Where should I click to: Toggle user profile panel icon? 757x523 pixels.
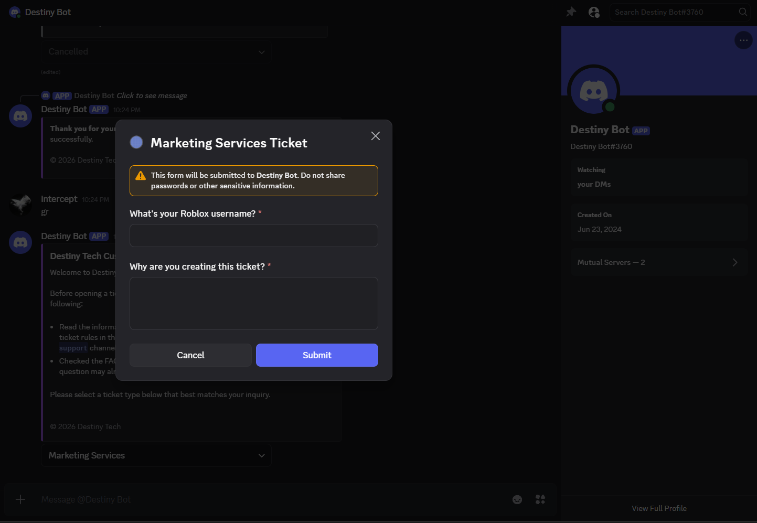594,12
